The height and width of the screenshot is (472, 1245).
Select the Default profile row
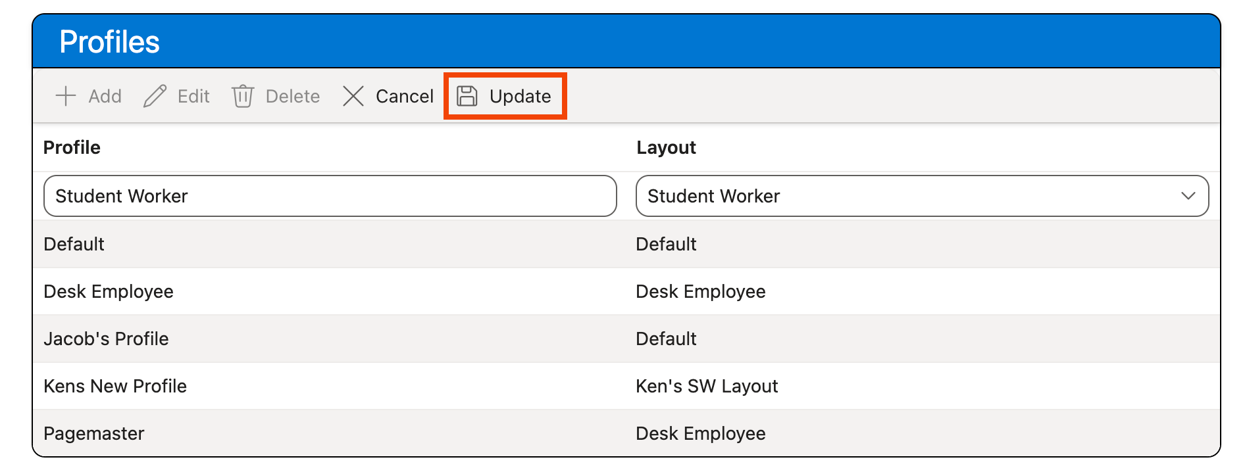click(x=74, y=244)
